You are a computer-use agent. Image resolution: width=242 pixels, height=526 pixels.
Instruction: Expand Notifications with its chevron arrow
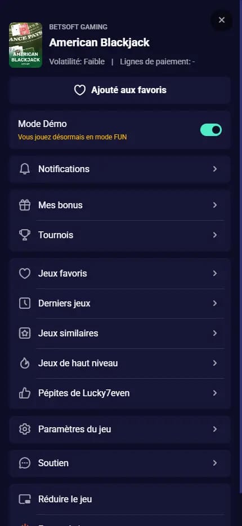pos(215,169)
